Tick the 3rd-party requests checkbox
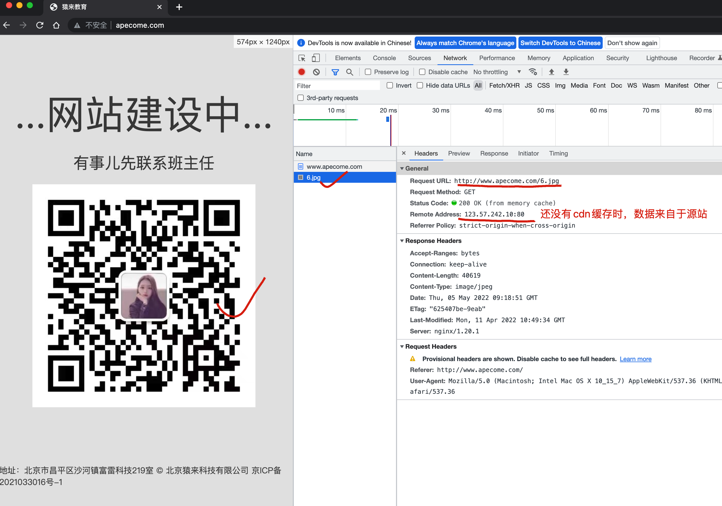The image size is (722, 506). (301, 98)
